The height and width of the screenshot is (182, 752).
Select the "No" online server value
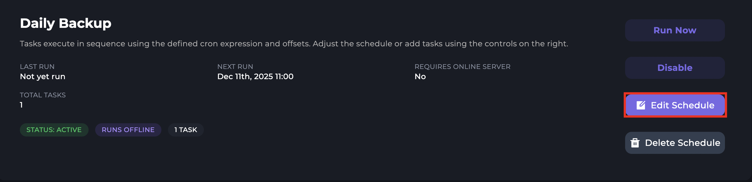click(x=420, y=76)
